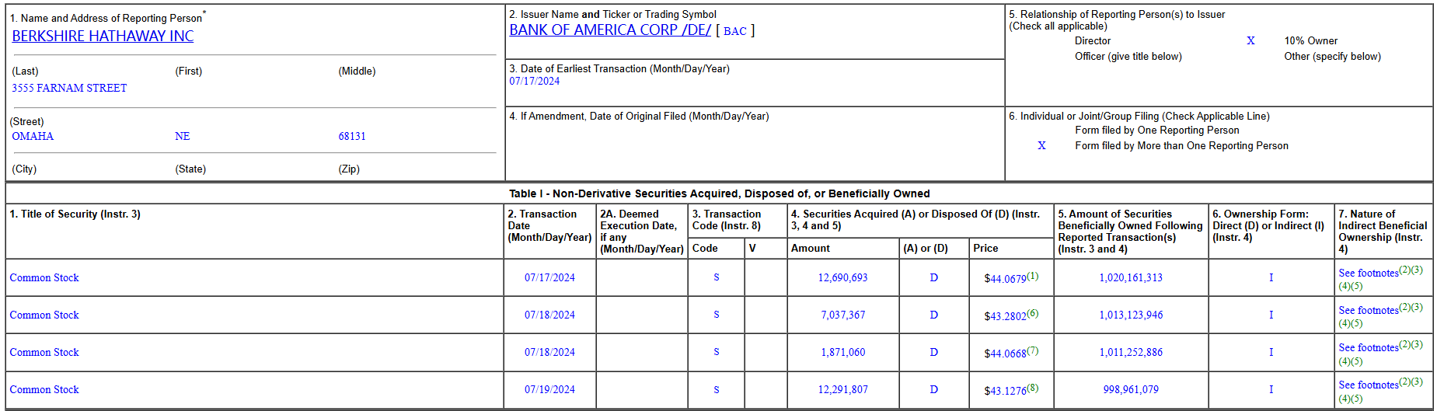Click the 07/19/2024 transaction date cell
1437x411 pixels.
coord(549,389)
